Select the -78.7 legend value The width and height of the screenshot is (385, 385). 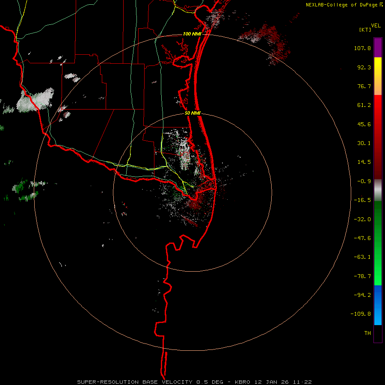coord(362,276)
